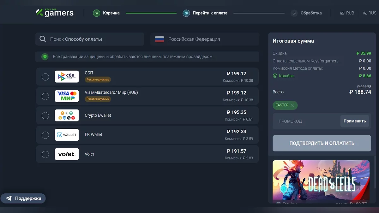Click the ПРОМОКОД input field
Viewport: 379px width, 213px height.
(x=303, y=121)
